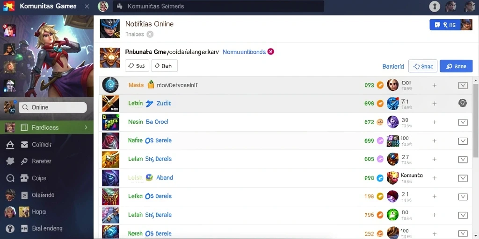Viewport: 479px width, 239px height.
Task: Expand the Ferdloess sidebar chevron
Action: point(86,127)
